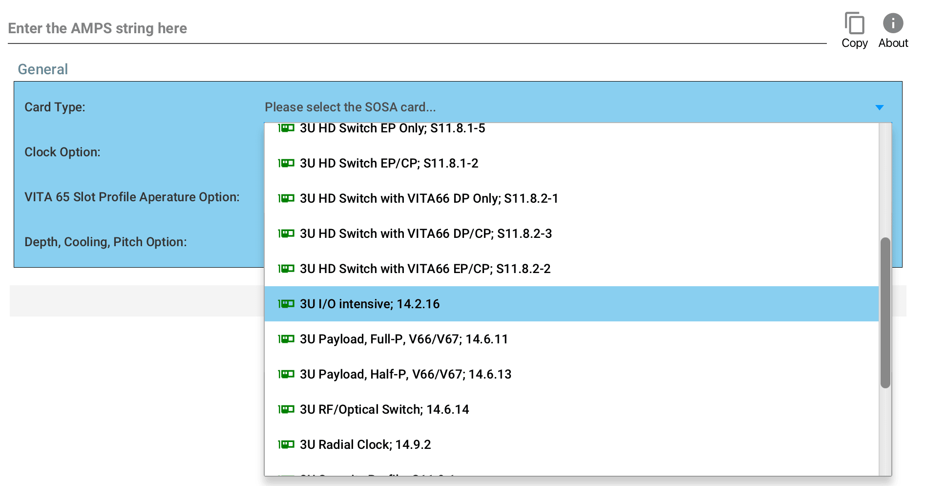The width and height of the screenshot is (926, 486).
Task: Click card icon beside 3U HD Switch EP/CP
Action: click(286, 163)
